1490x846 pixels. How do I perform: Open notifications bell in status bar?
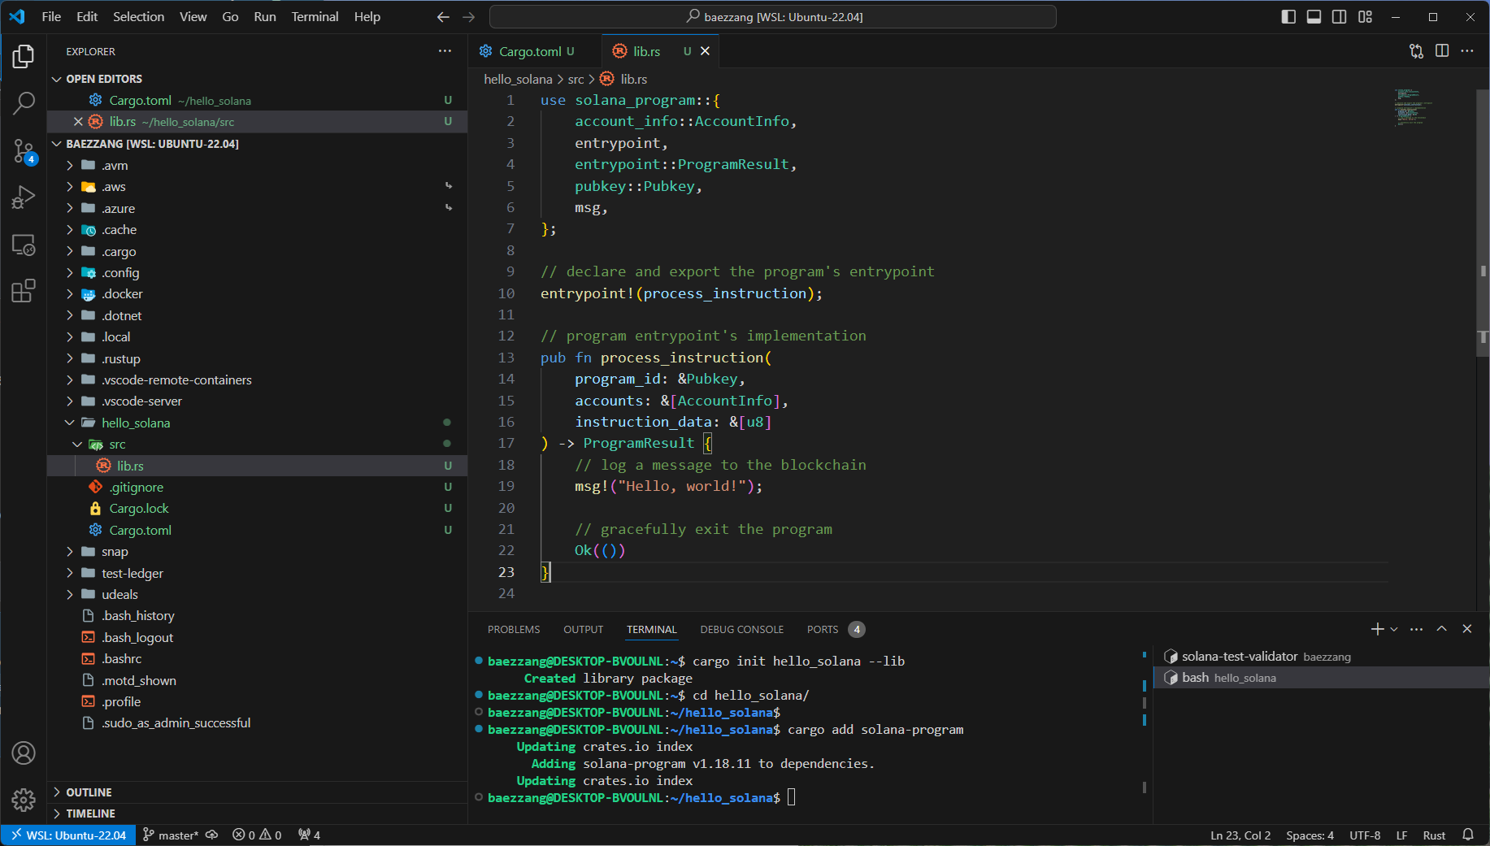click(x=1468, y=835)
